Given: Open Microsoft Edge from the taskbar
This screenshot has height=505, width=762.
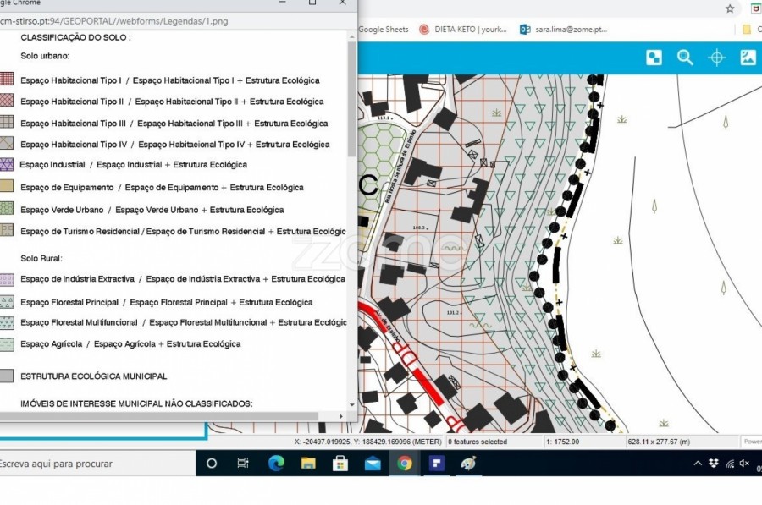Looking at the screenshot, I should [x=276, y=464].
